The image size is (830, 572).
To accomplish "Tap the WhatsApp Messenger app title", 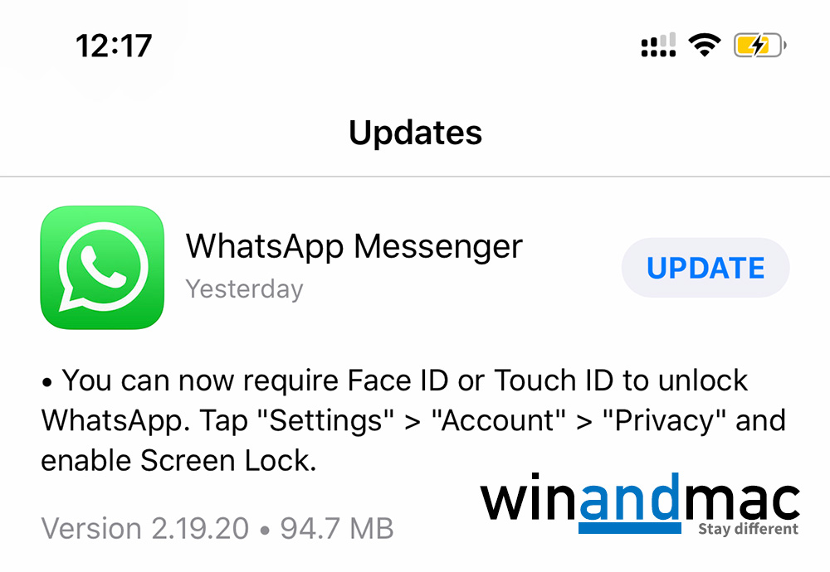I will click(x=354, y=246).
